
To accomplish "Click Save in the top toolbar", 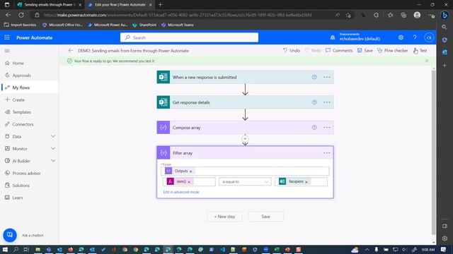I will point(365,50).
